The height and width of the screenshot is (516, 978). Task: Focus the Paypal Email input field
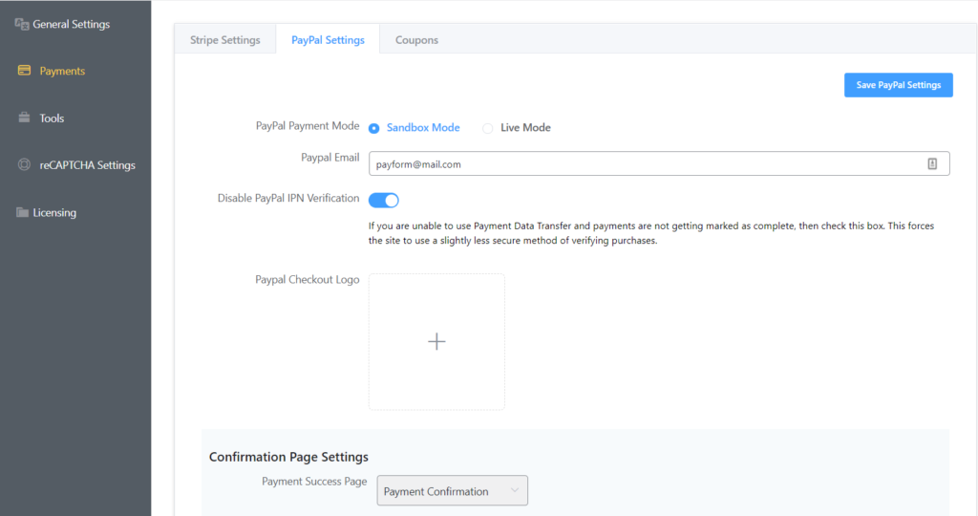640,164
